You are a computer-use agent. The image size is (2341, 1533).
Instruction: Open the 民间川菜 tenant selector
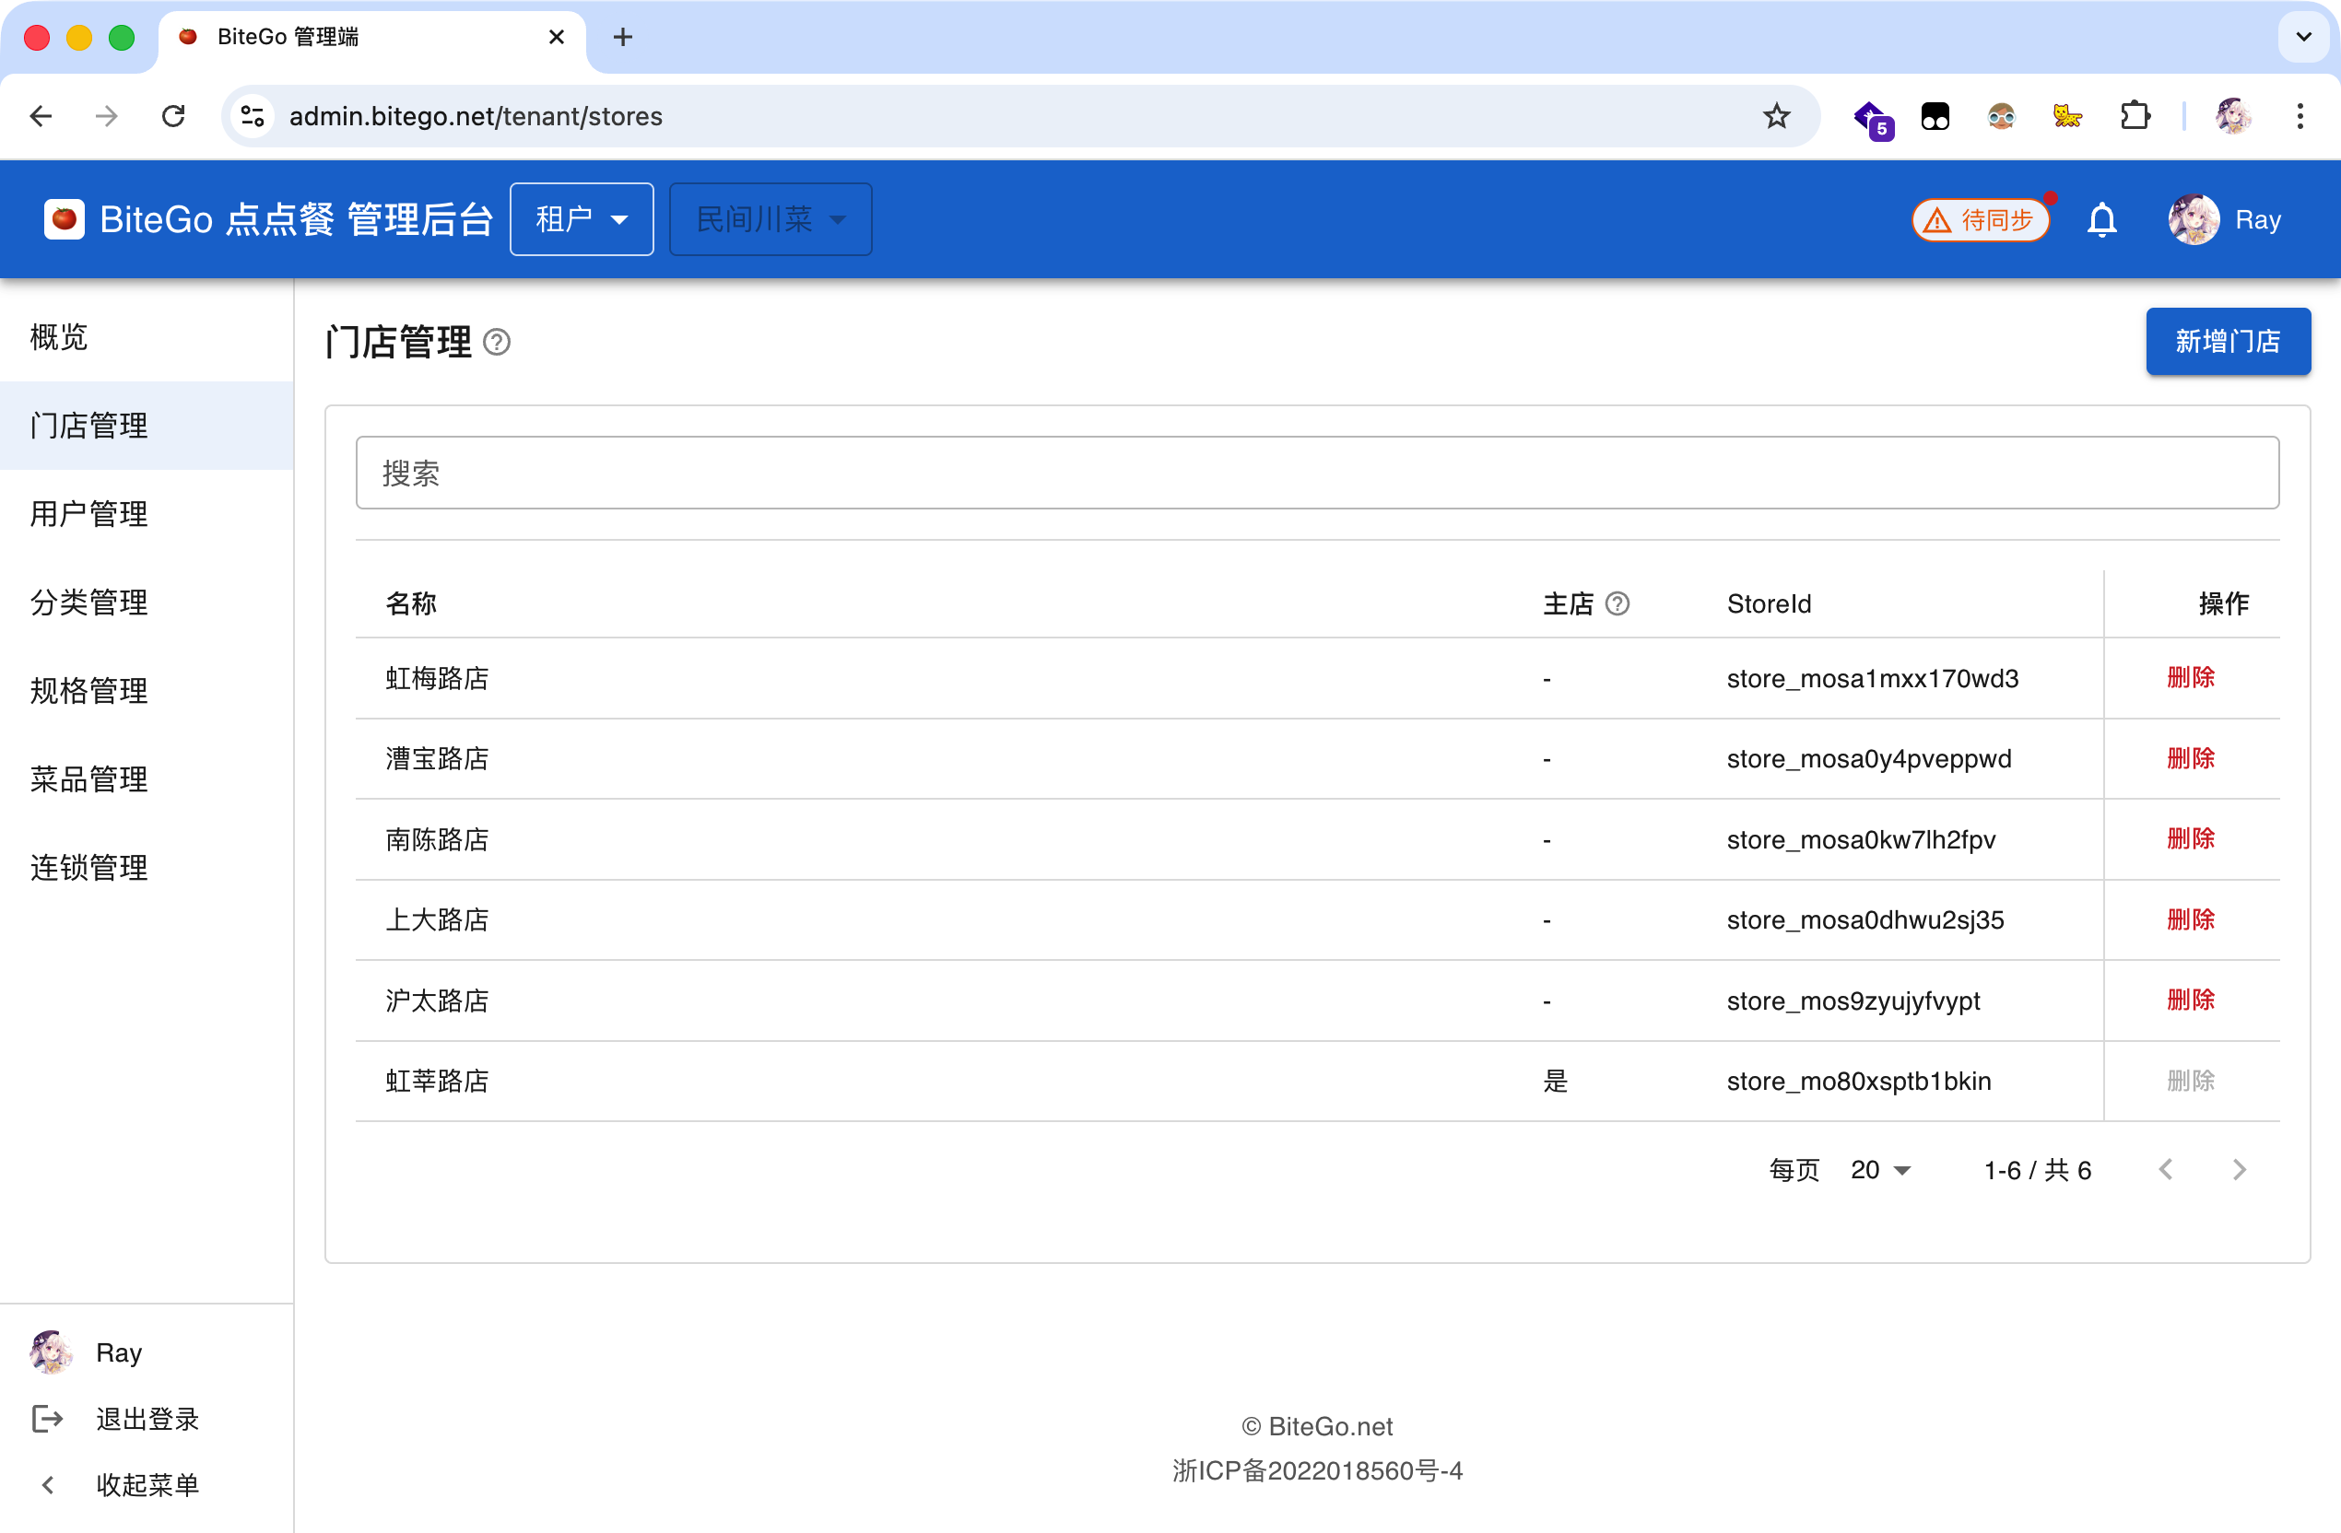771,219
